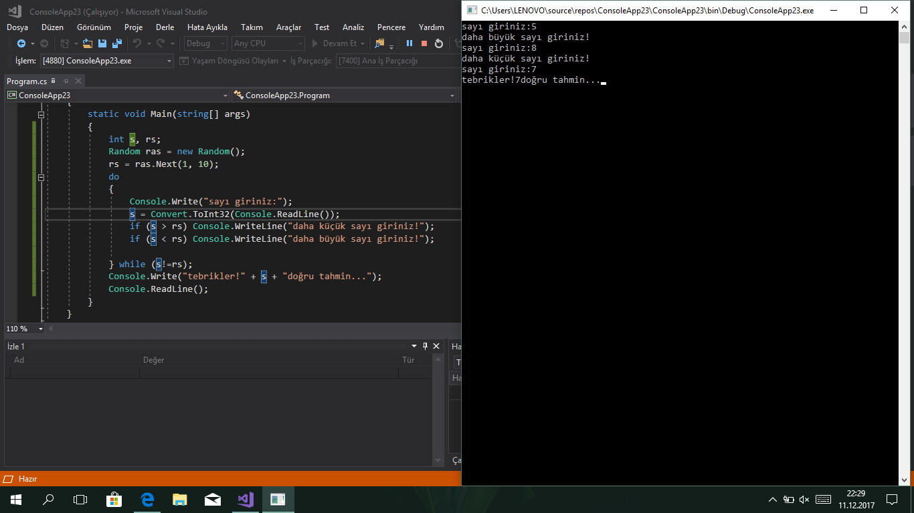This screenshot has width=914, height=513.
Task: Open the Any CPU platform dropdown
Action: tap(268, 43)
